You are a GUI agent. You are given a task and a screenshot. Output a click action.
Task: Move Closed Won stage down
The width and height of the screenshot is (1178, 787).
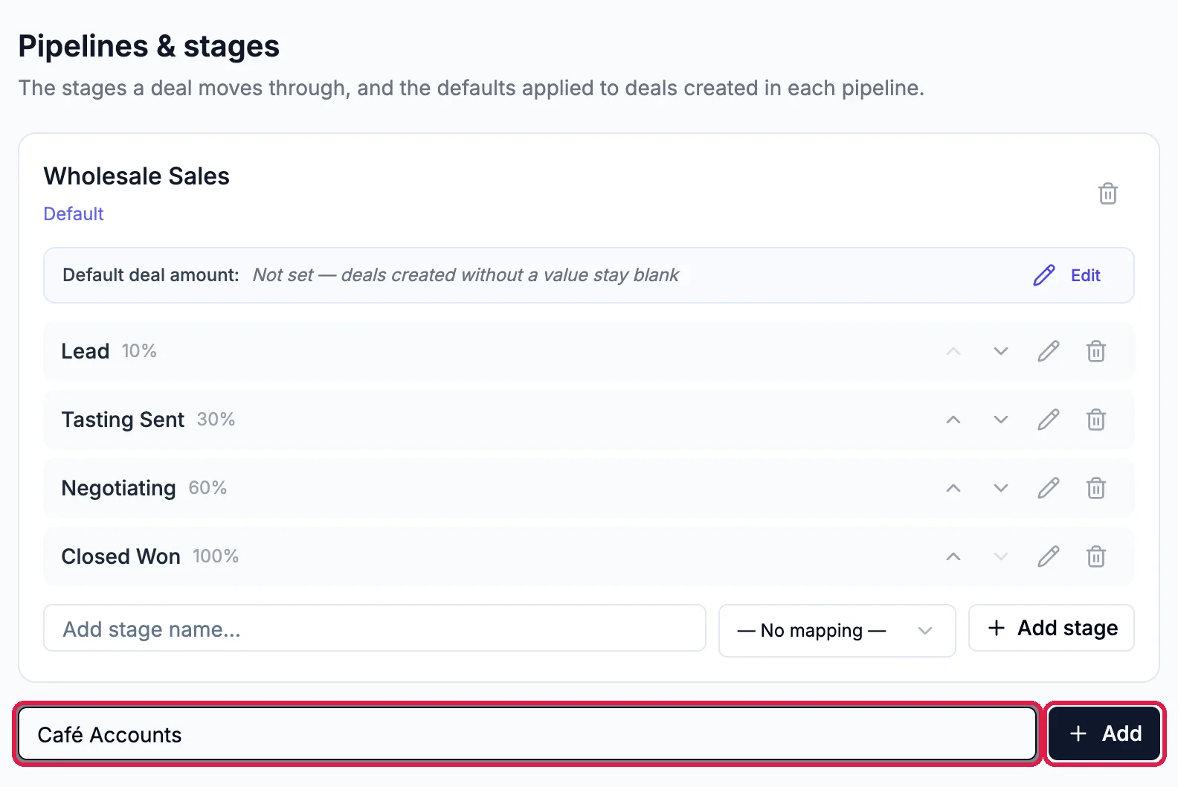[1001, 556]
